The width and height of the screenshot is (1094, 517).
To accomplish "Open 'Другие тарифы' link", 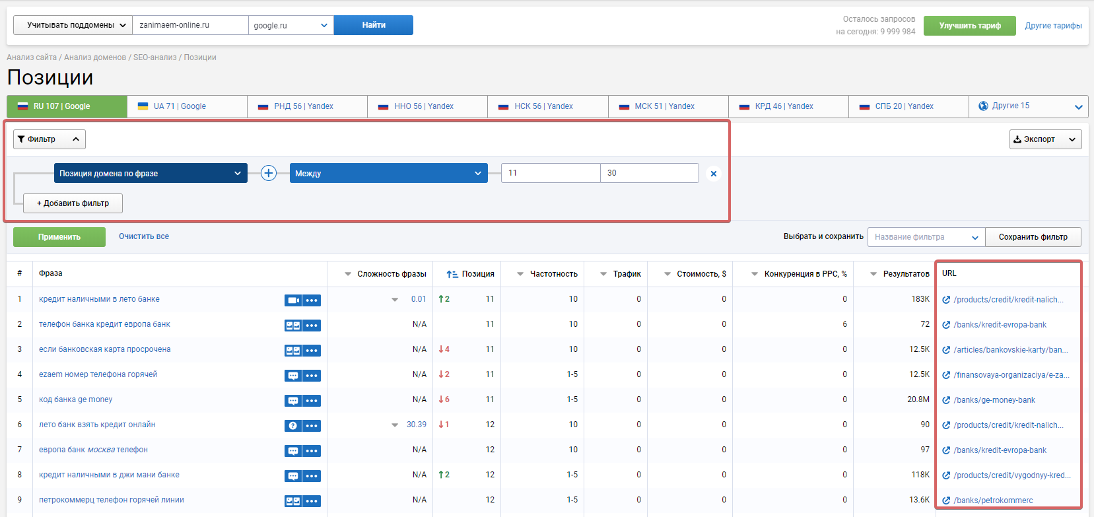I will 1053,26.
